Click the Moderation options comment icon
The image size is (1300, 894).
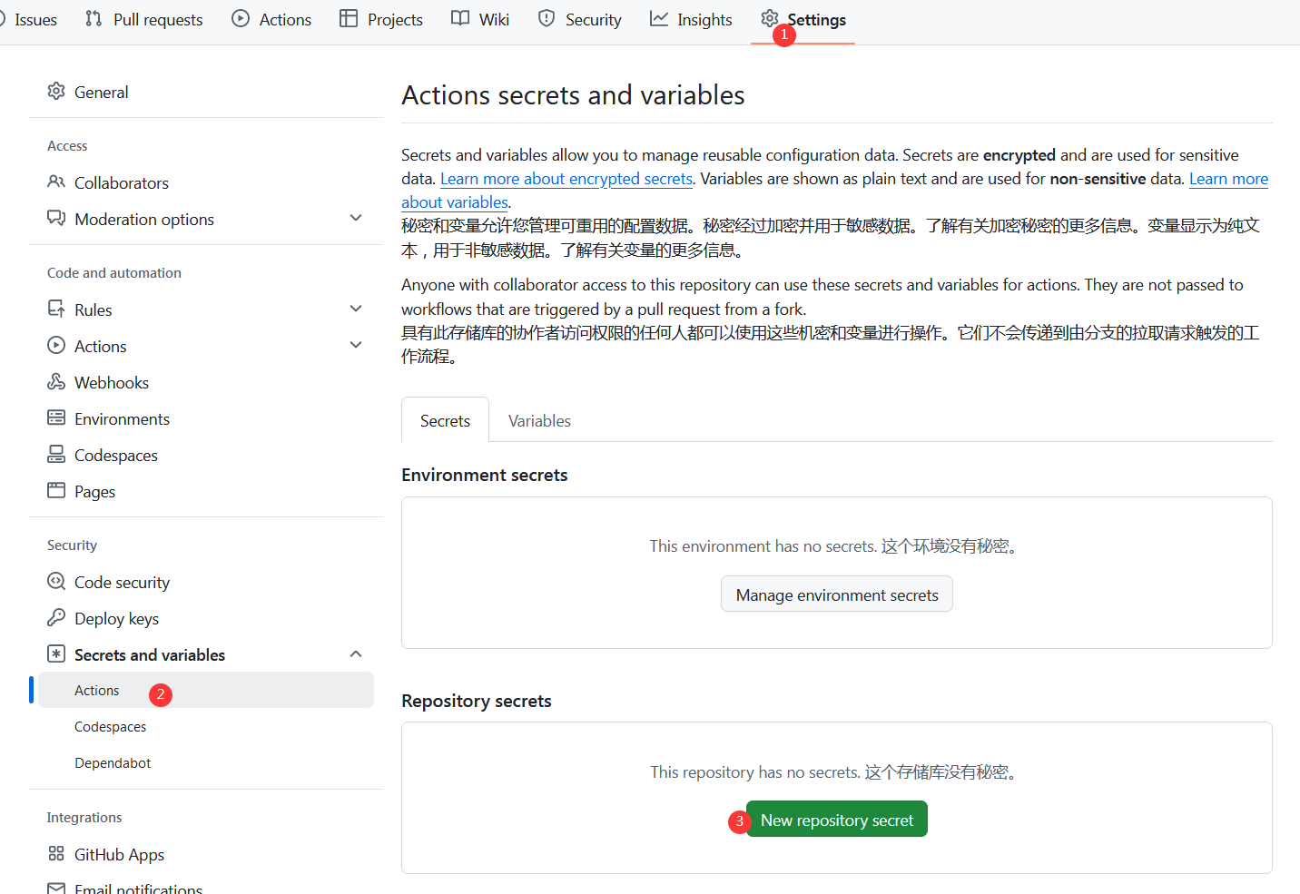56,218
